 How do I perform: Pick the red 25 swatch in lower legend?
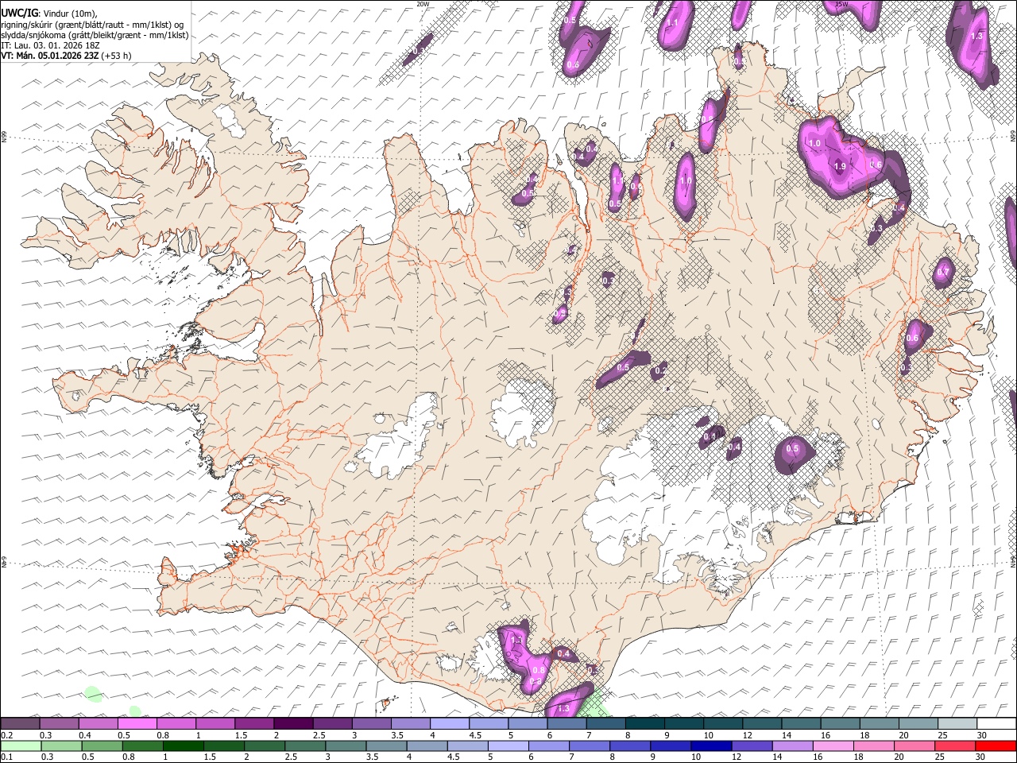click(x=955, y=746)
